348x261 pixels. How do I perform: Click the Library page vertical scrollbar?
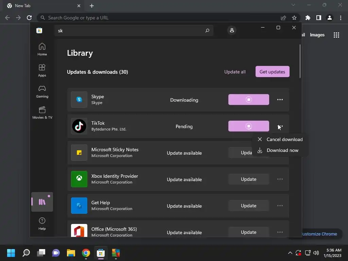coord(300,61)
